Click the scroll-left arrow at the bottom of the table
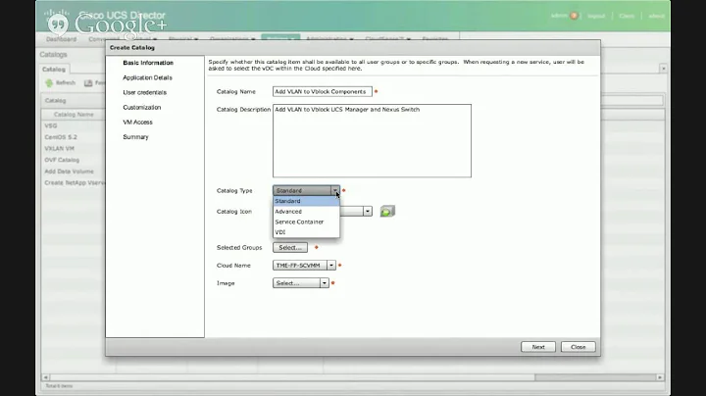706x396 pixels. click(x=45, y=377)
